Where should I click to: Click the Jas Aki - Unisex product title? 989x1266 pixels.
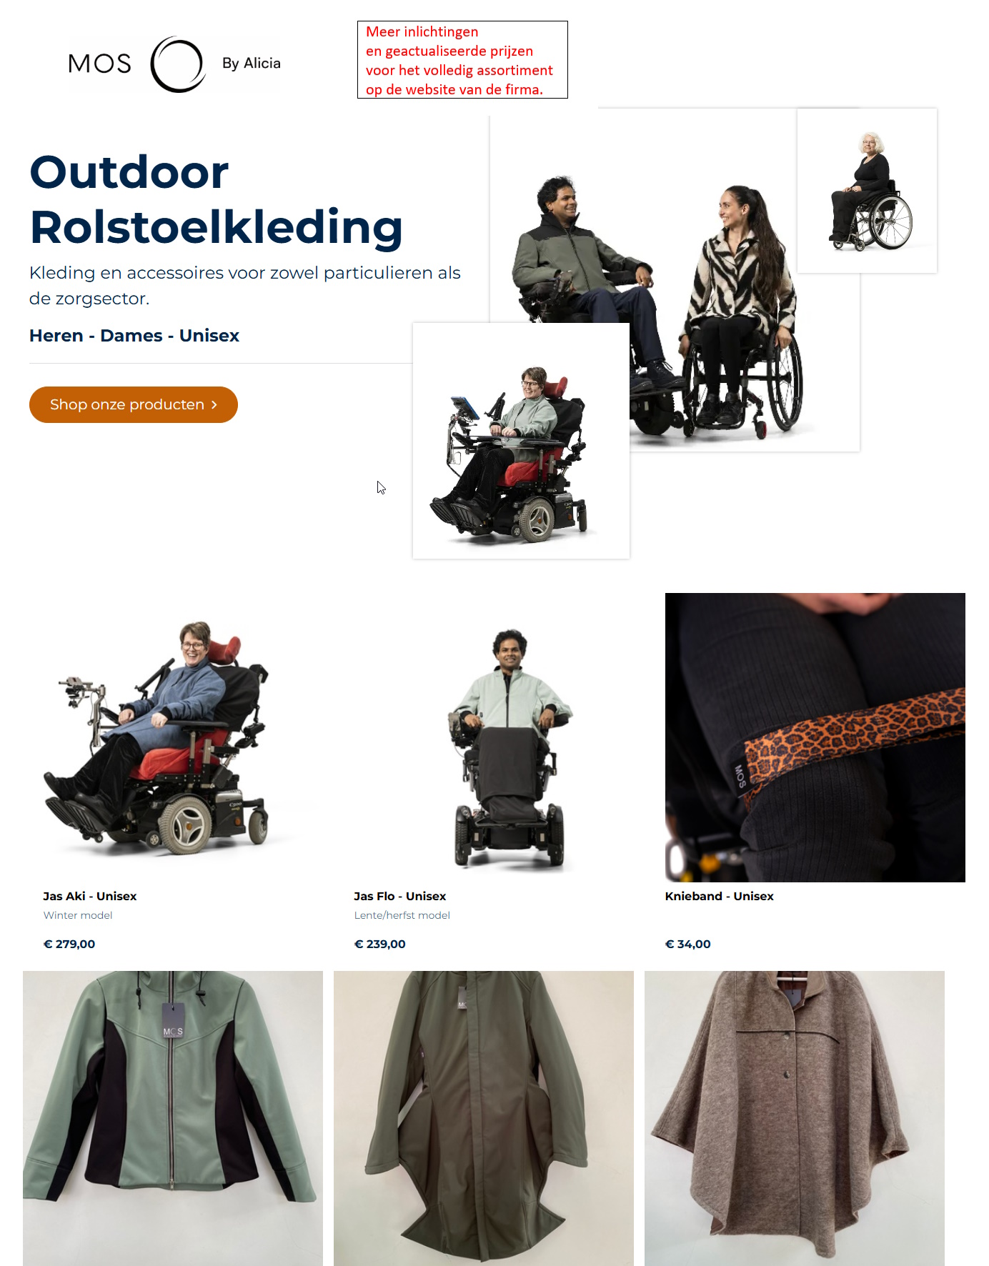(x=90, y=896)
